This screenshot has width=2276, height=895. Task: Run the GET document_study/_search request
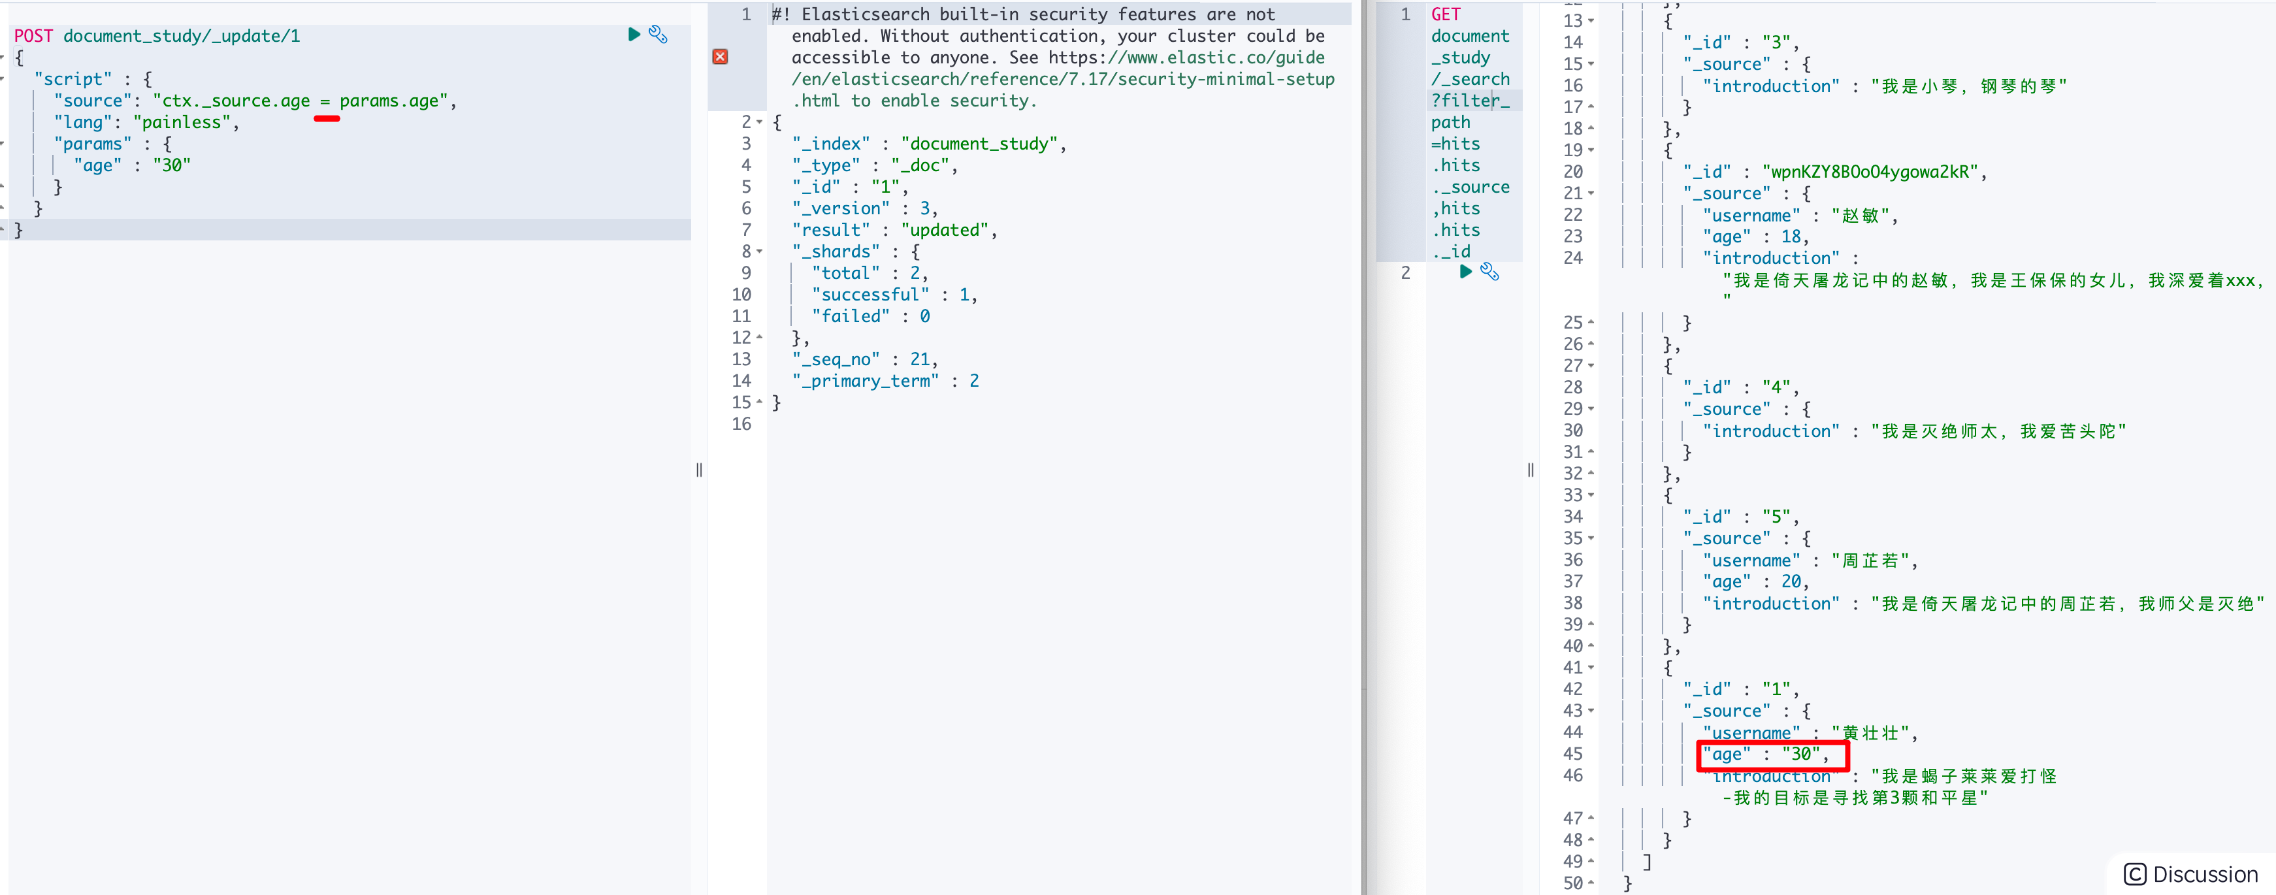coord(1465,272)
